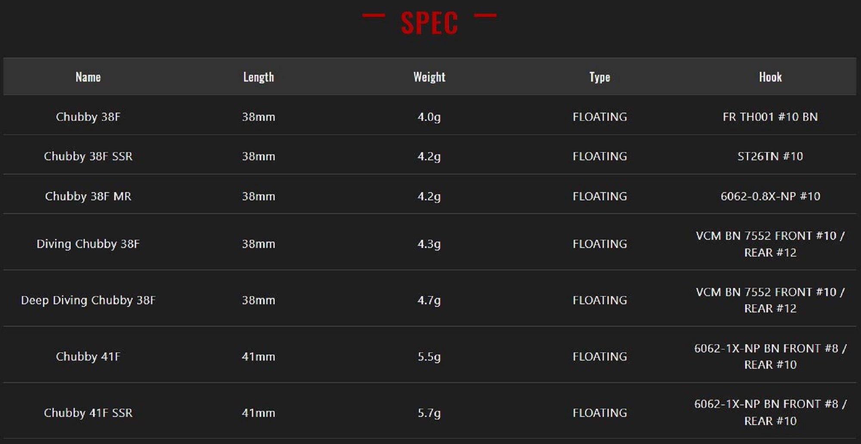
Task: Click the 5.7g weight cell
Action: pyautogui.click(x=429, y=413)
